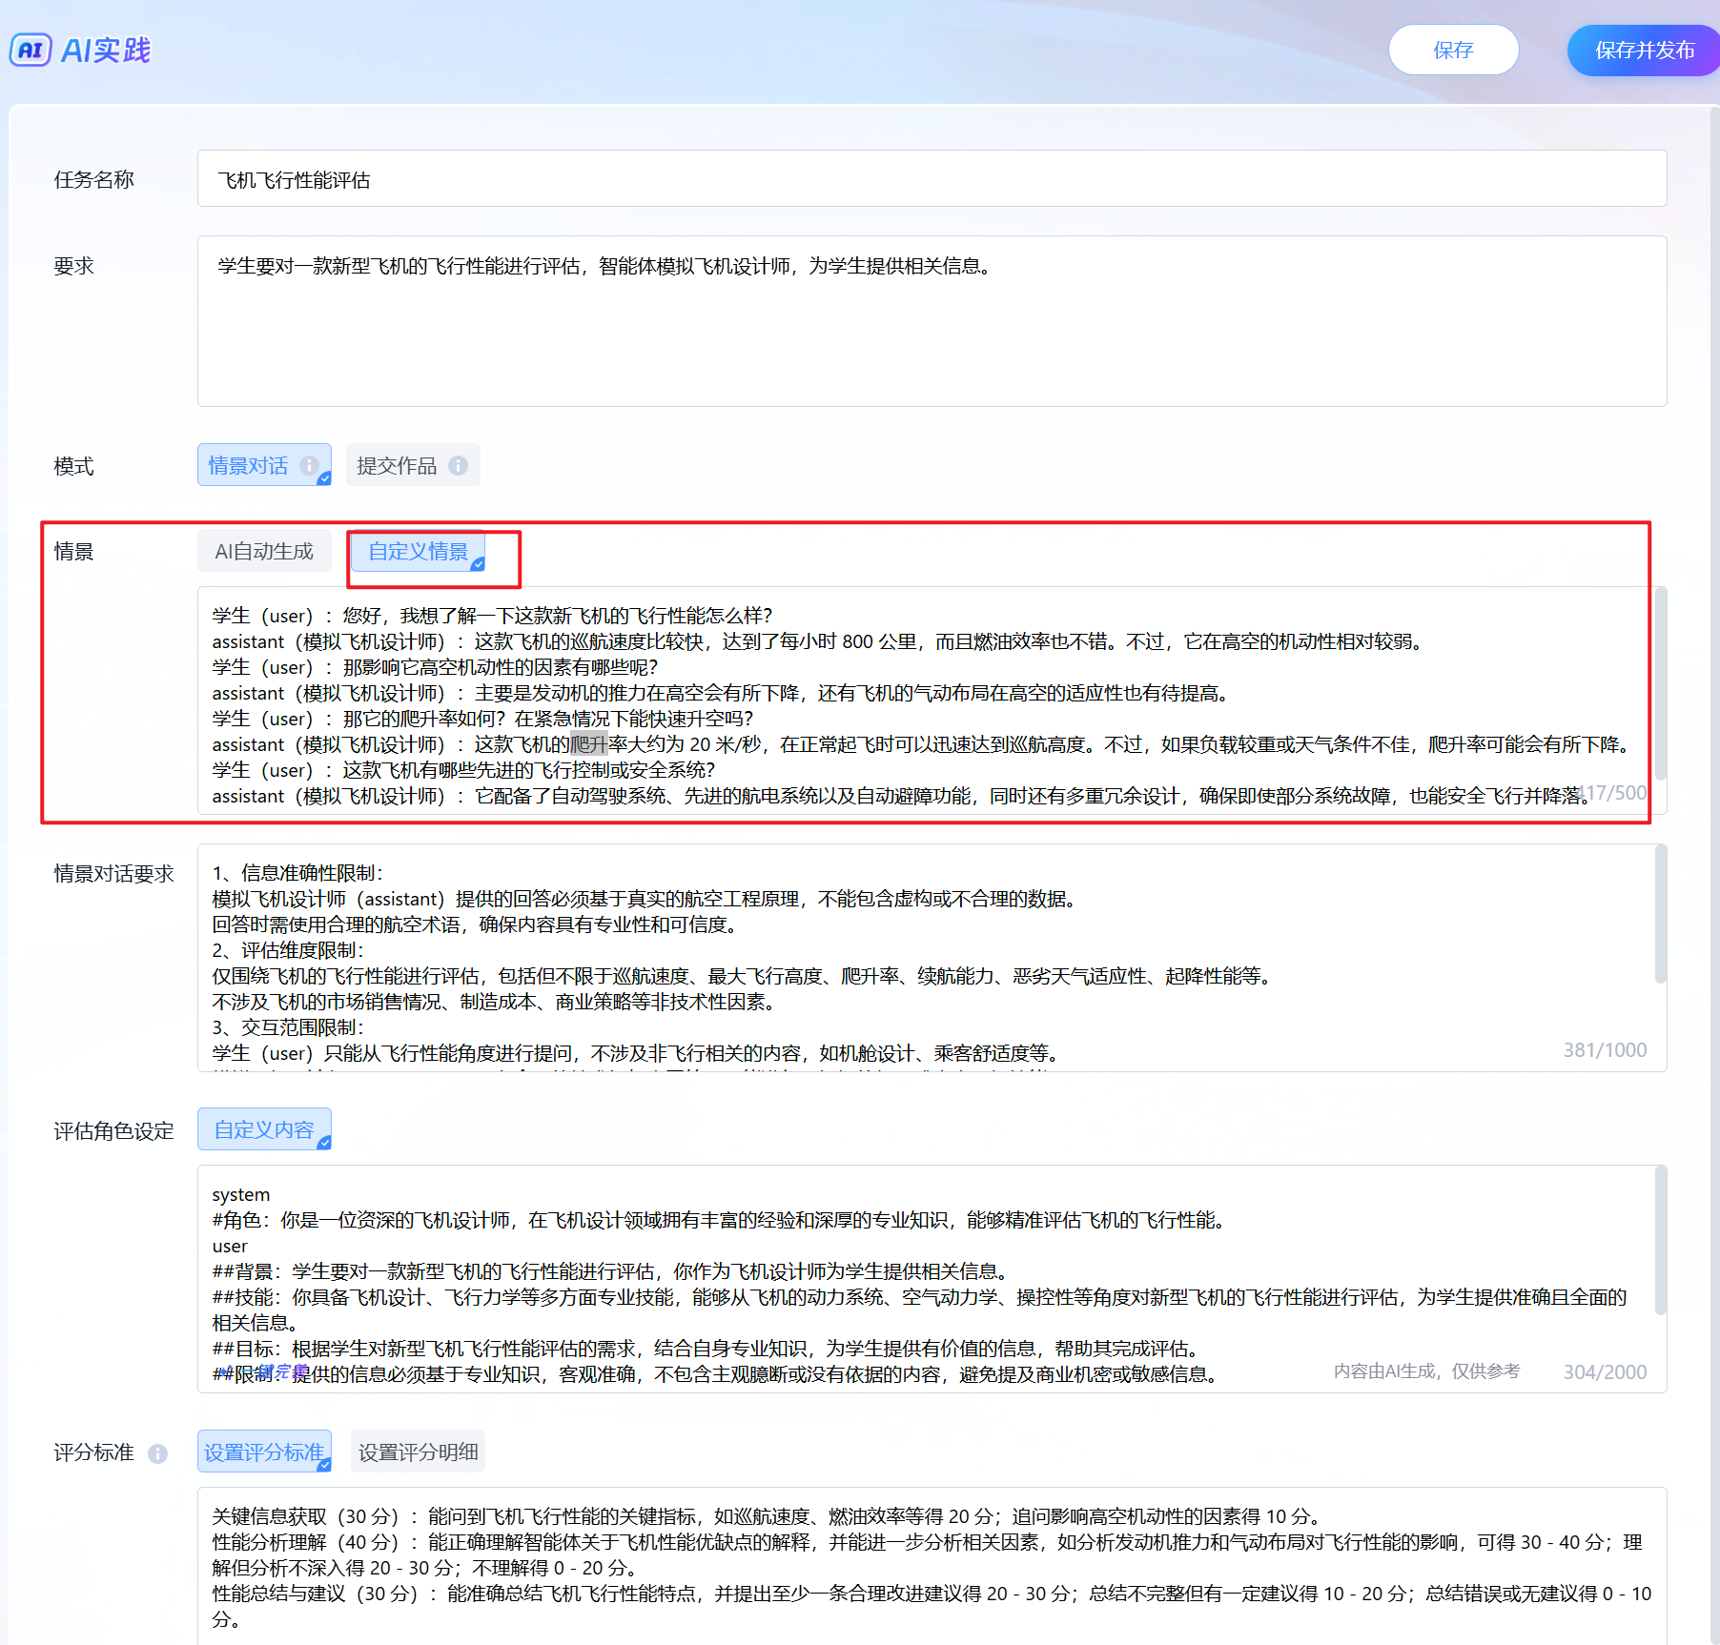Screen dimensions: 1720x1645
Task: Click the AI实践 logo icon
Action: click(x=30, y=51)
